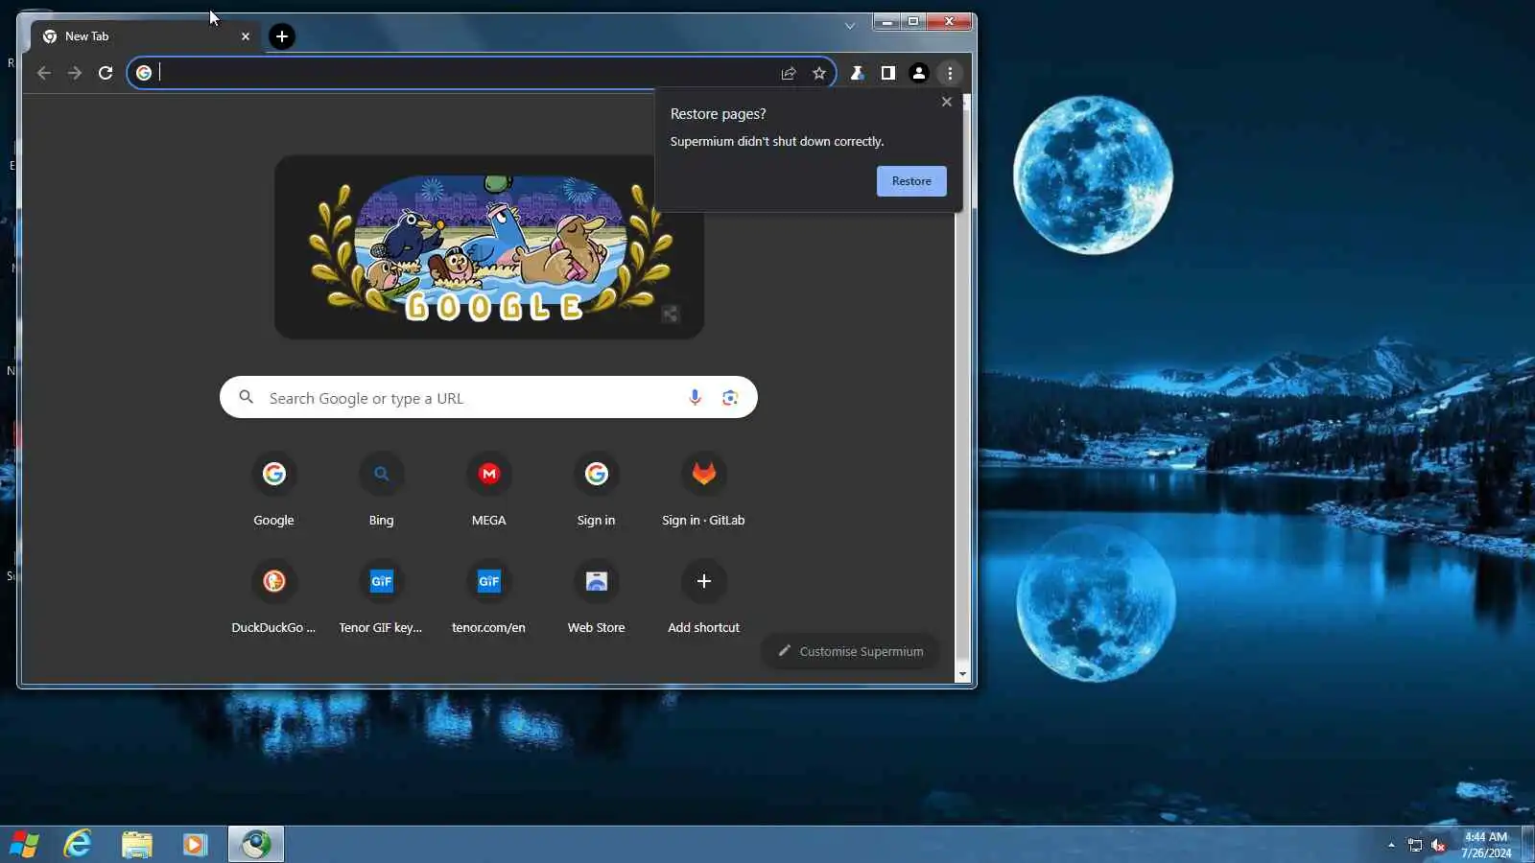Launch Internet Explorer from taskbar

(78, 845)
